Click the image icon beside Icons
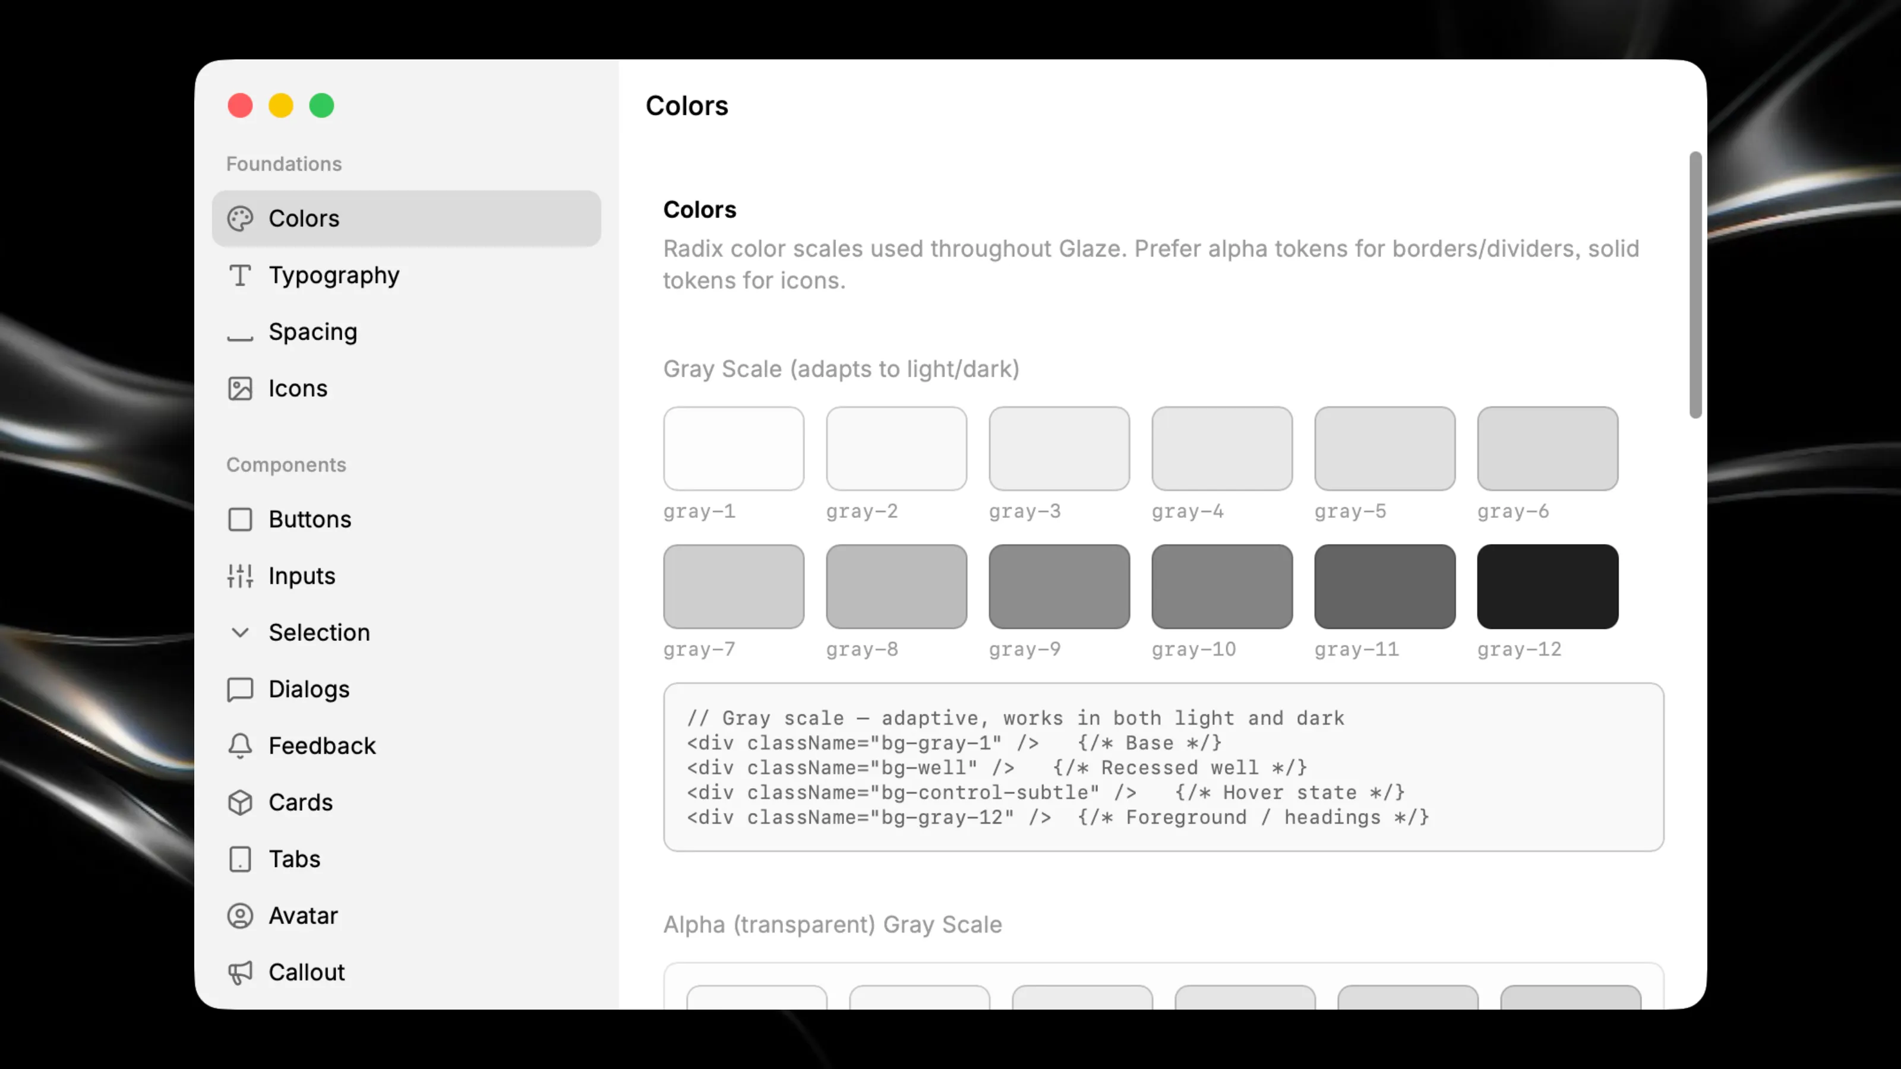 pos(240,389)
